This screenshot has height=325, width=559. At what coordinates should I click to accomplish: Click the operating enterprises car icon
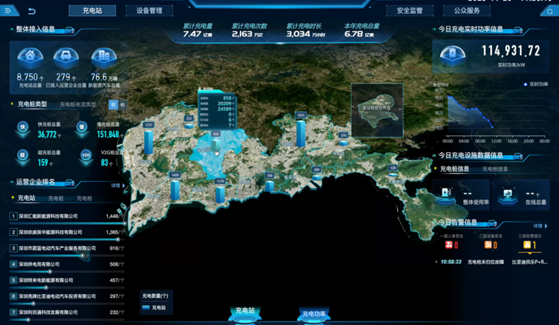tap(66, 57)
